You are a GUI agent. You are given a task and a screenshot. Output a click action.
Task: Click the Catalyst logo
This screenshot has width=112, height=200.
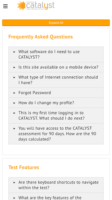(36, 6)
